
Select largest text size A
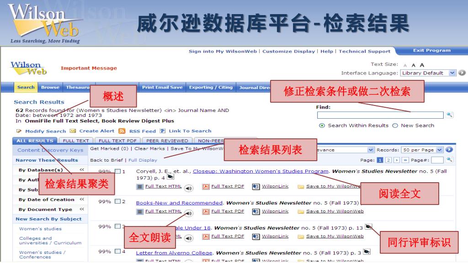(x=422, y=65)
